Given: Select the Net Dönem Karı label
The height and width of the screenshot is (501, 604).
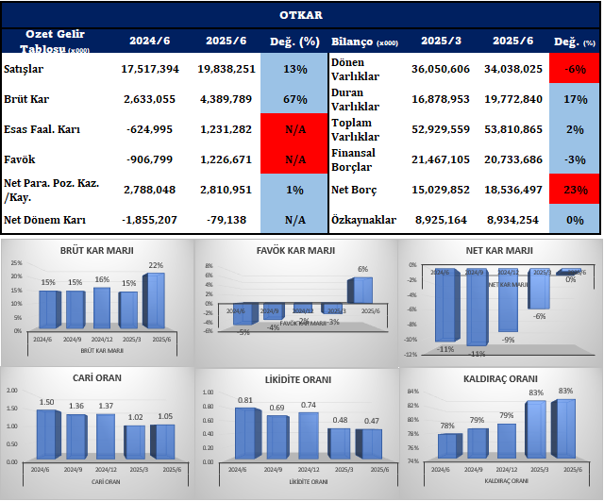Looking at the screenshot, I should [x=44, y=220].
